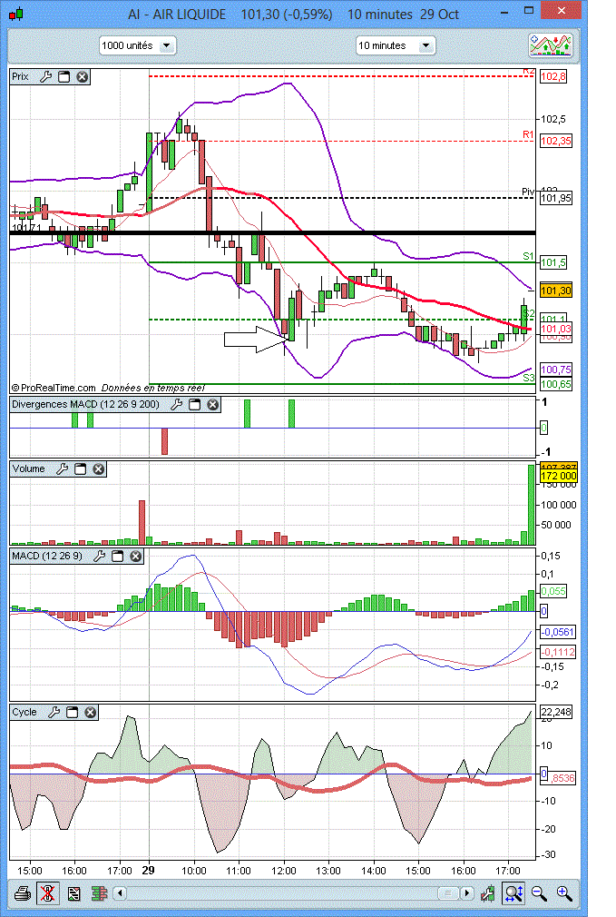
Task: Close the Prix panel
Action: tap(83, 76)
